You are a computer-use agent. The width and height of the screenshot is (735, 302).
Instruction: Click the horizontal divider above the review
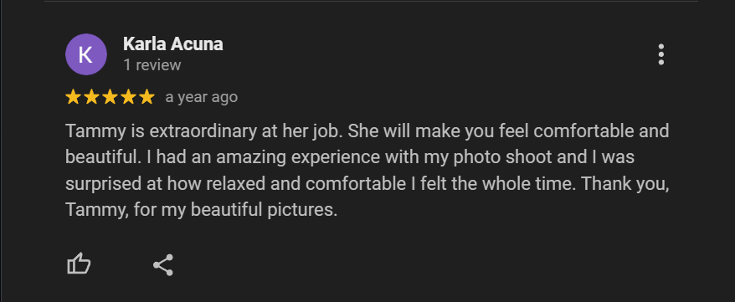[x=371, y=1]
